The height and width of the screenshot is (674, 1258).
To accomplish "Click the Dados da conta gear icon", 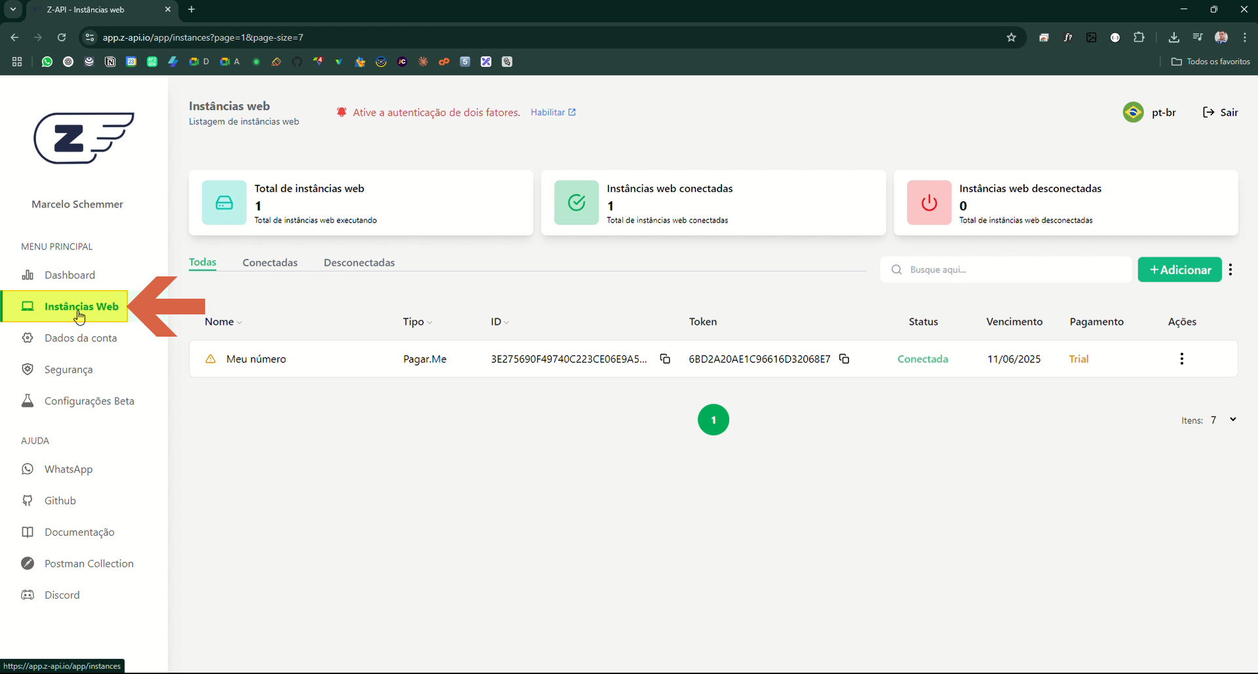I will 28,338.
